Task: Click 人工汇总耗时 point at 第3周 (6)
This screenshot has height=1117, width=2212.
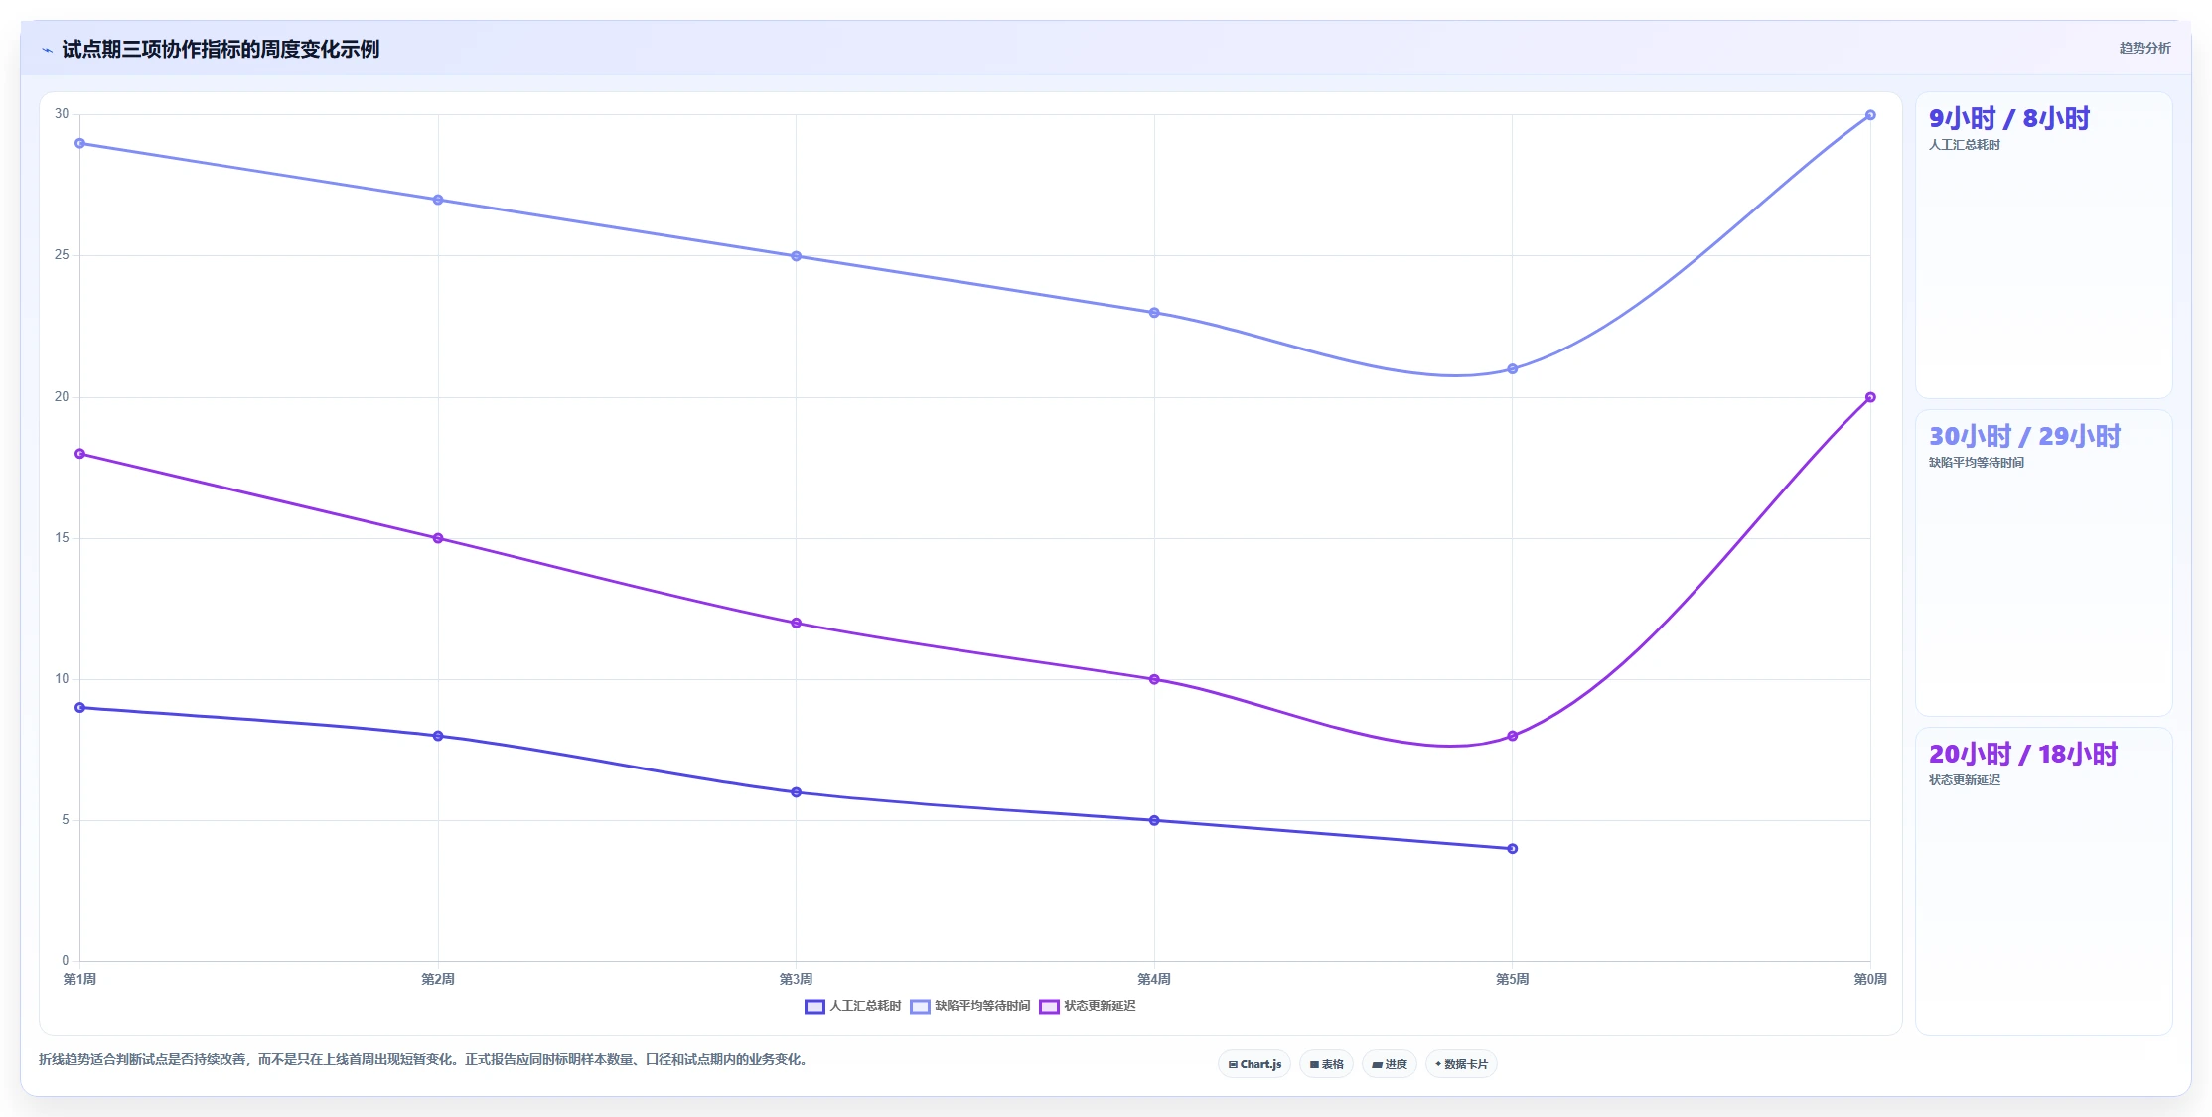Action: pos(796,792)
